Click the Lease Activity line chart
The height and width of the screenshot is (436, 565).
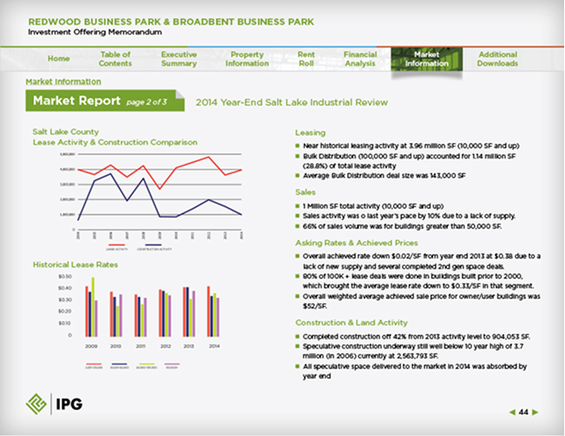tap(160, 192)
